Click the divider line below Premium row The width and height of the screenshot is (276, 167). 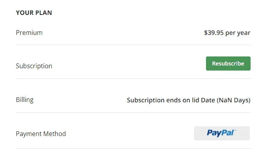tap(133, 45)
